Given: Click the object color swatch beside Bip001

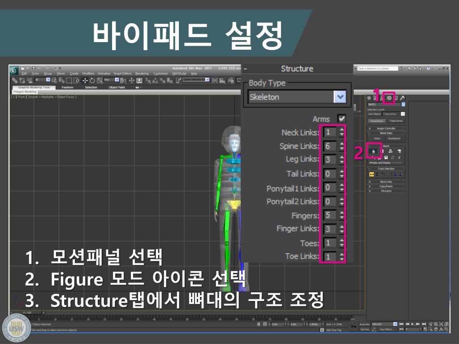Looking at the screenshot, I should (403, 104).
